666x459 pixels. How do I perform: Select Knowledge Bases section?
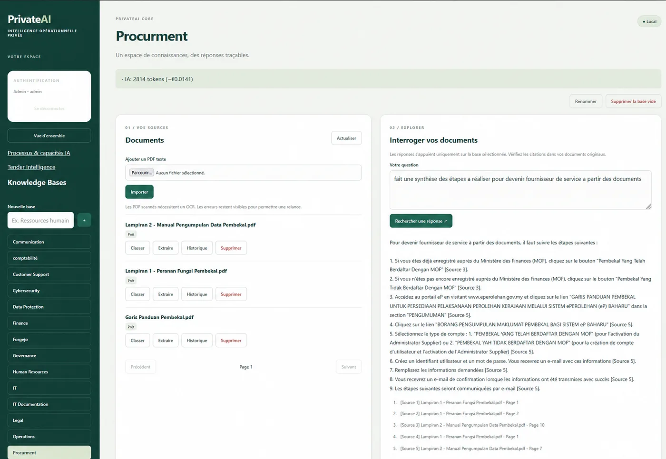(x=37, y=183)
